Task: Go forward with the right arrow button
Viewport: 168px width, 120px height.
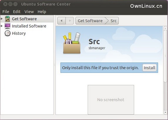Action: [x=70, y=20]
